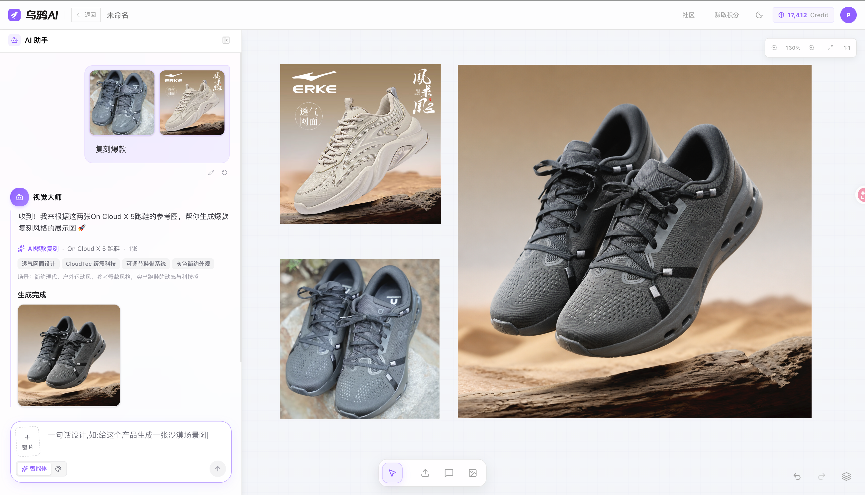865x495 pixels.
Task: Select the dark shoes on rock canvas image
Action: pyautogui.click(x=360, y=339)
